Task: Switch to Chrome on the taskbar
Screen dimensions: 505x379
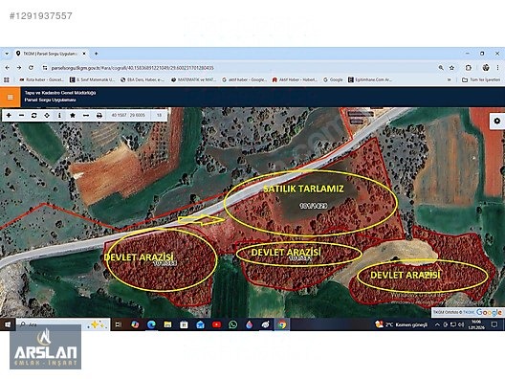Action: tap(282, 324)
